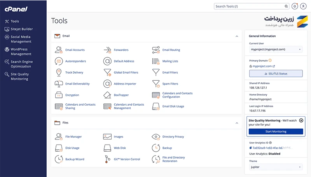Click the Email Accounts link text

(x=75, y=50)
